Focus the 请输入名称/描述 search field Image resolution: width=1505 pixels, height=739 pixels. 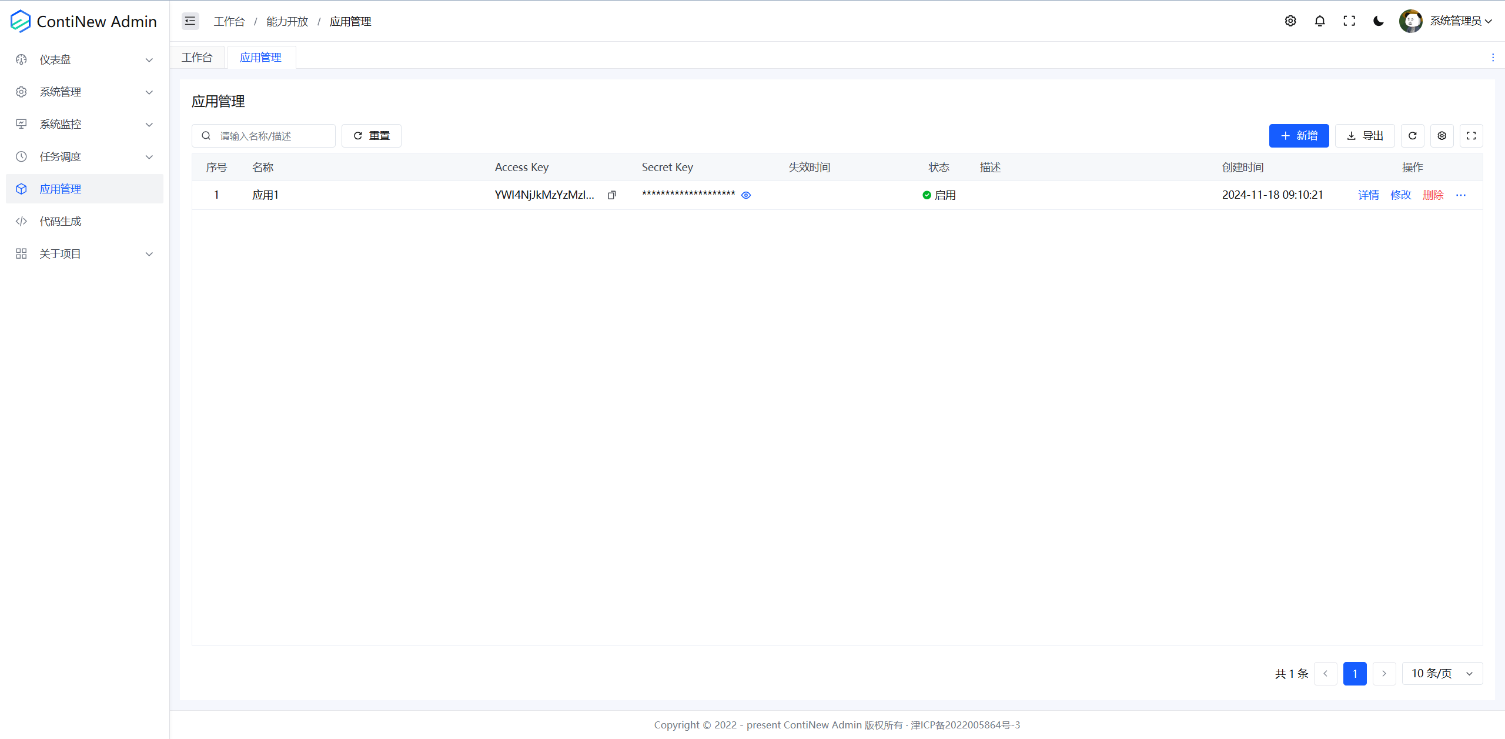[270, 136]
